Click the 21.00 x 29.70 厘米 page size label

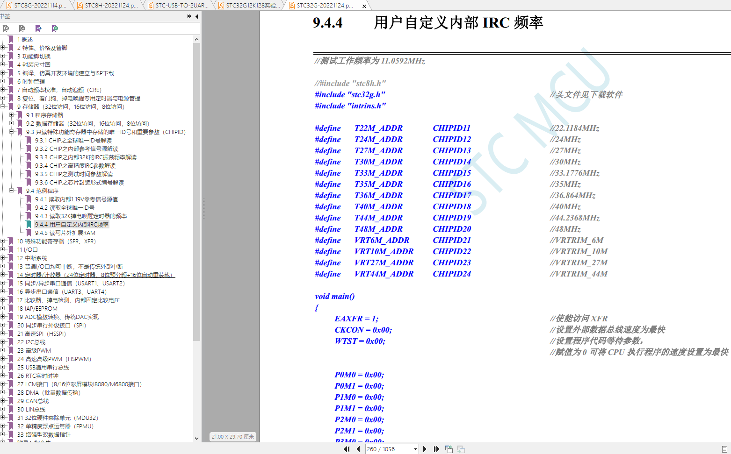tap(233, 437)
